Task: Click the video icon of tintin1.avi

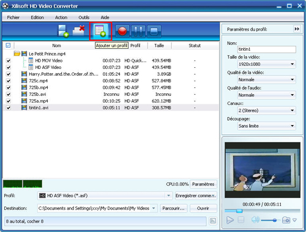Action: (24, 107)
